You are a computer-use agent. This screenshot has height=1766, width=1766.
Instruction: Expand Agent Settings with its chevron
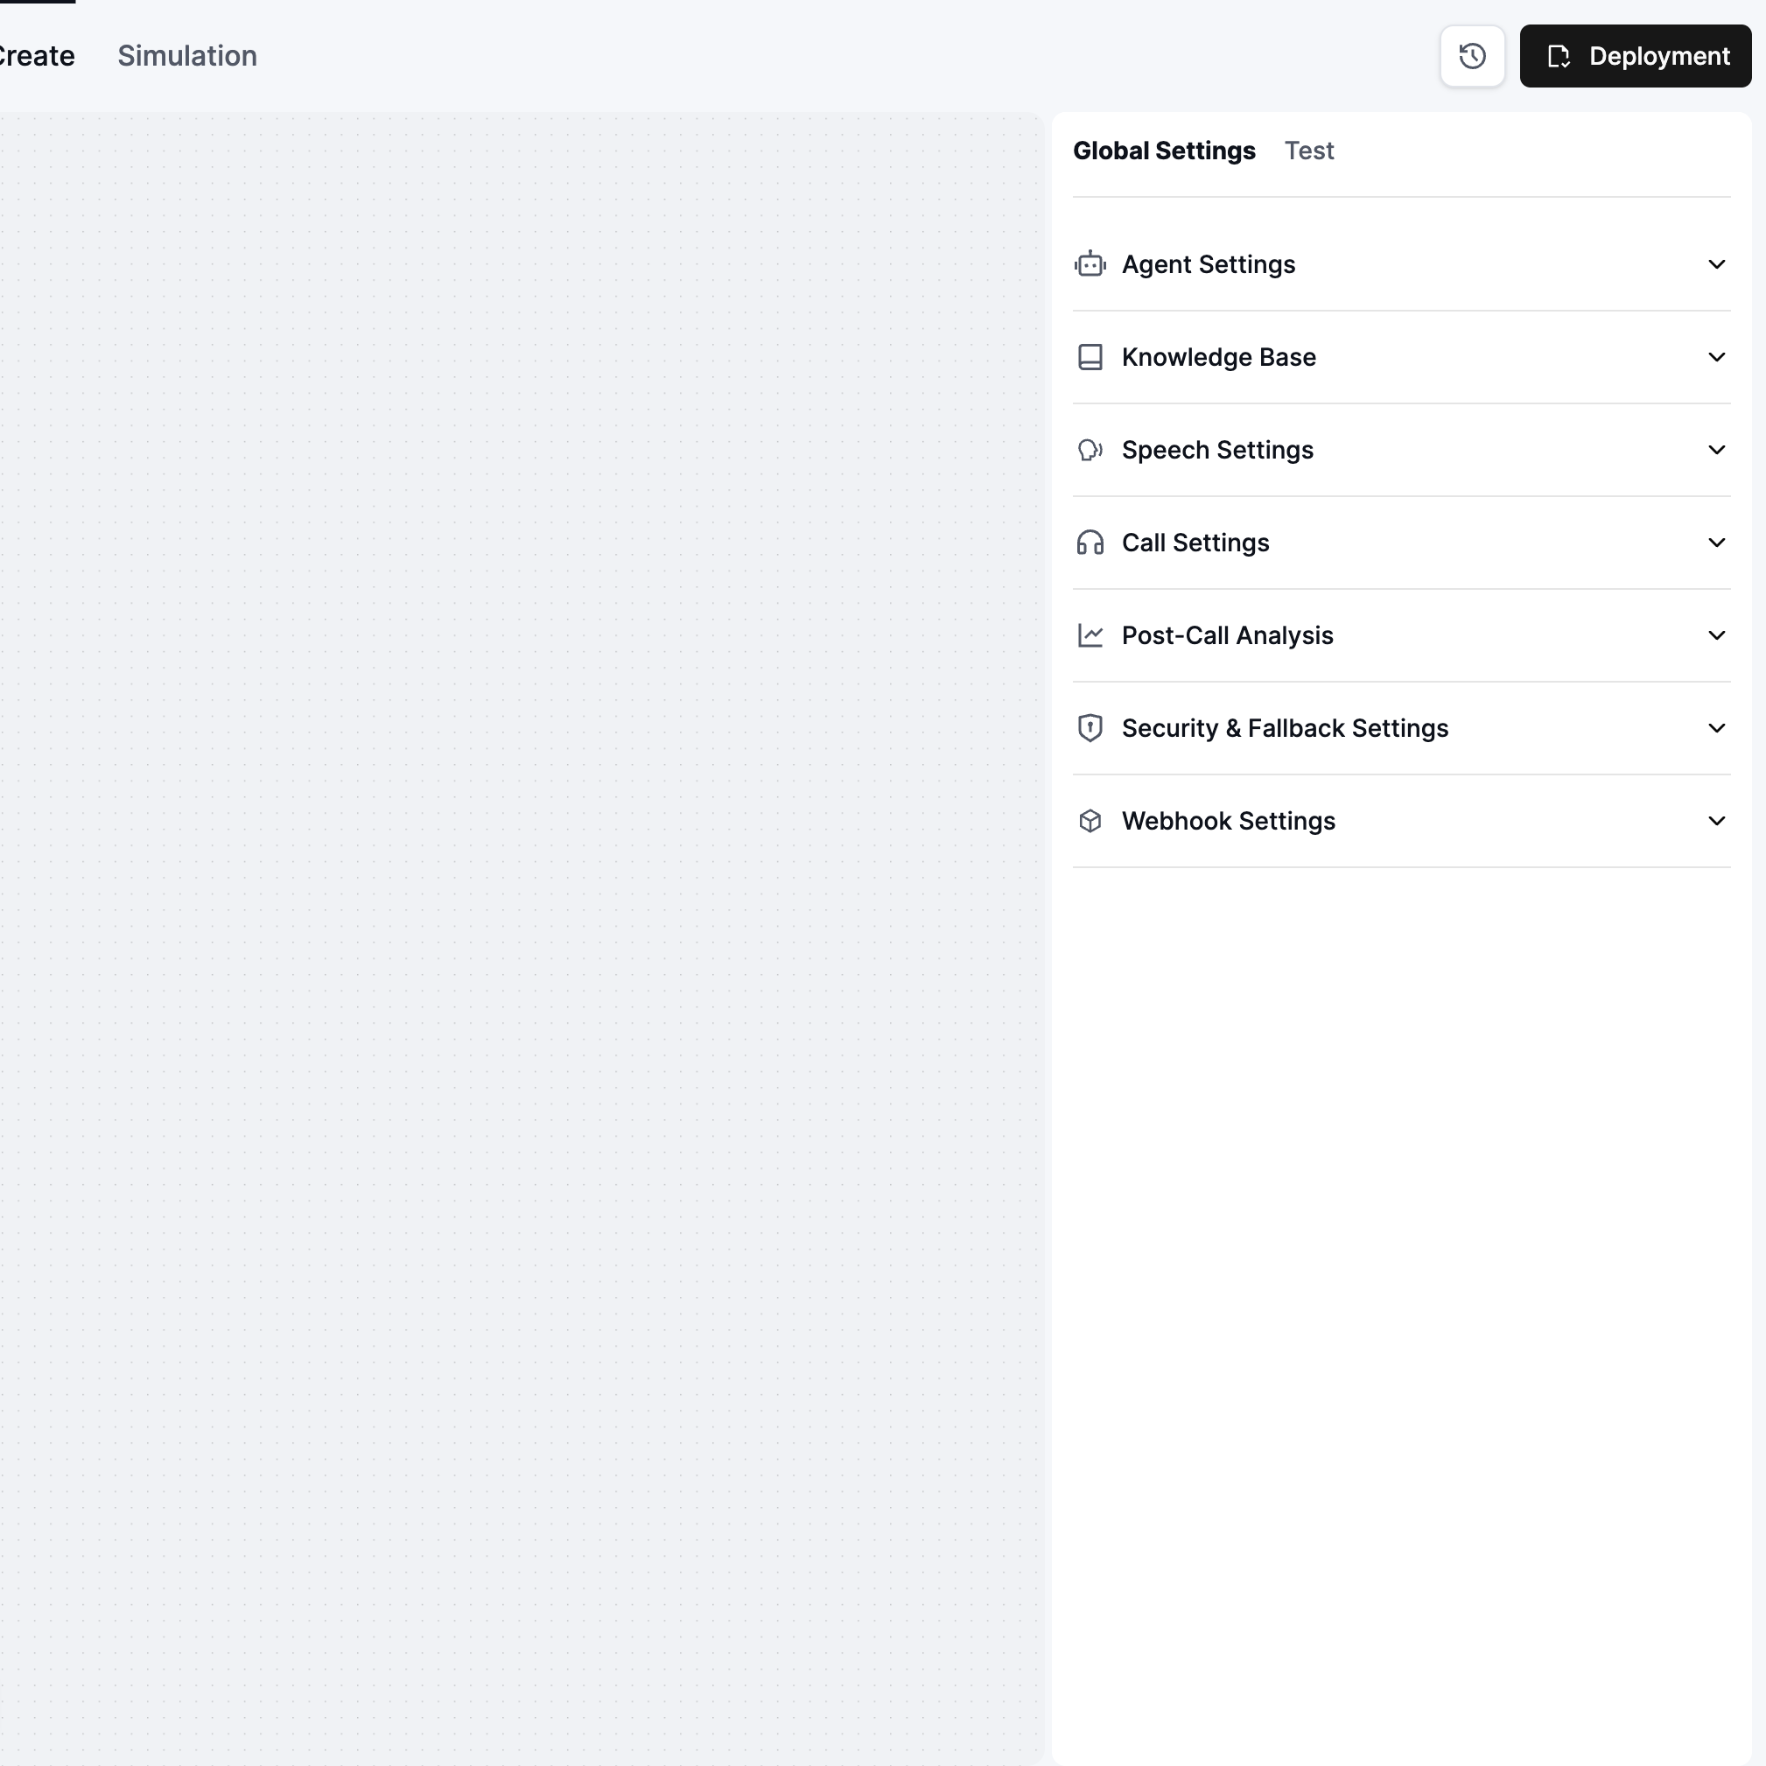tap(1716, 264)
